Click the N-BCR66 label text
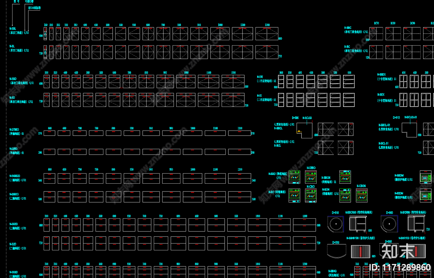 pyautogui.click(x=405, y=213)
